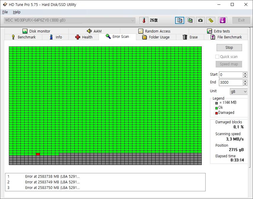
Task: Open the File menu
Action: click(5, 12)
